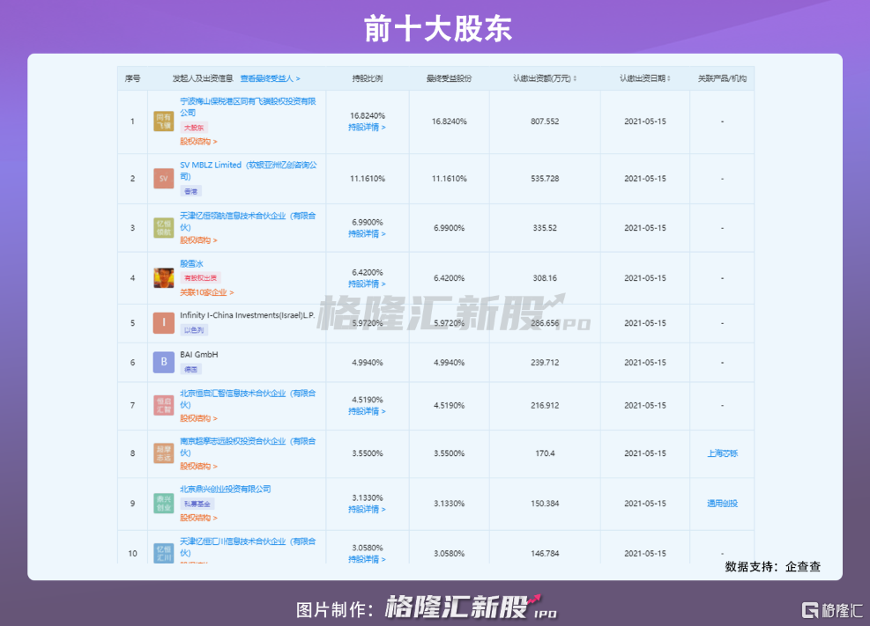Screen dimensions: 870x626
Task: Click the 鼎兴创业 company logo icon
Action: tap(163, 504)
